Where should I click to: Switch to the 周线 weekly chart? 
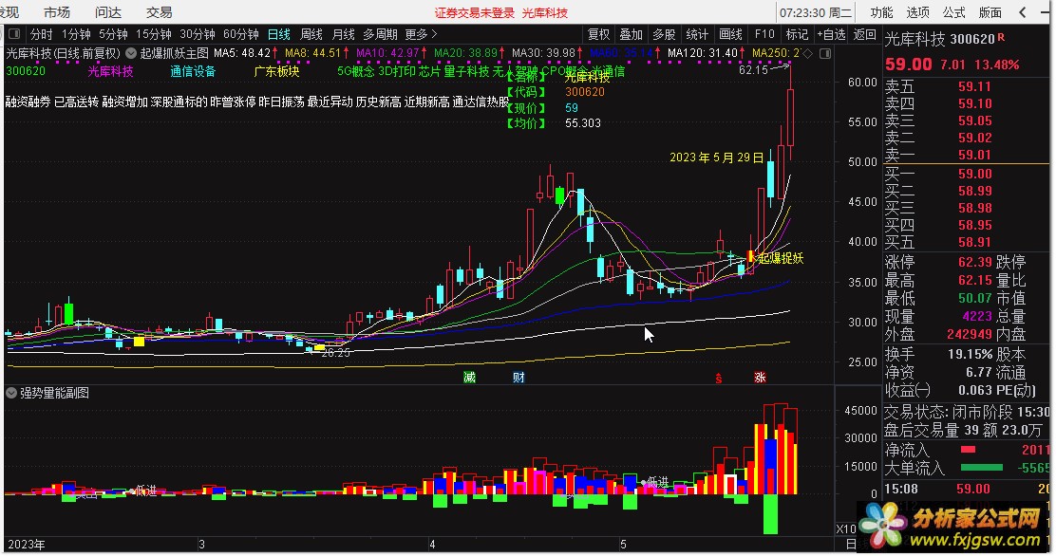[311, 33]
